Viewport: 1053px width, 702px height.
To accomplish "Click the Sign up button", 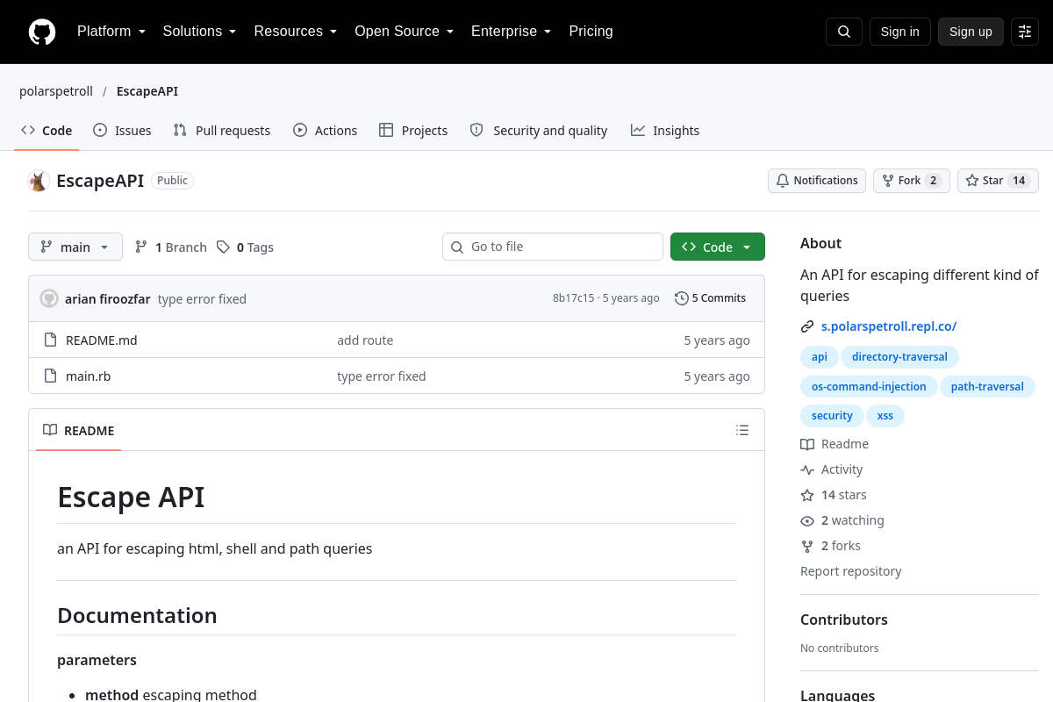I will (971, 32).
